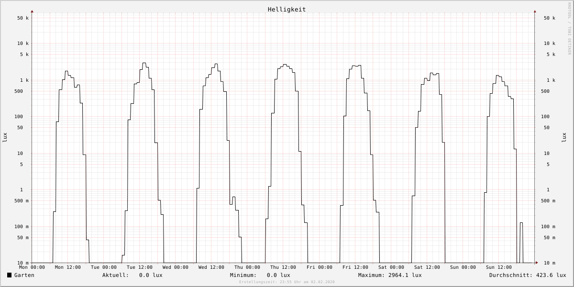
Task: Select the "Tue 12:00" time axis label
Action: point(140,267)
